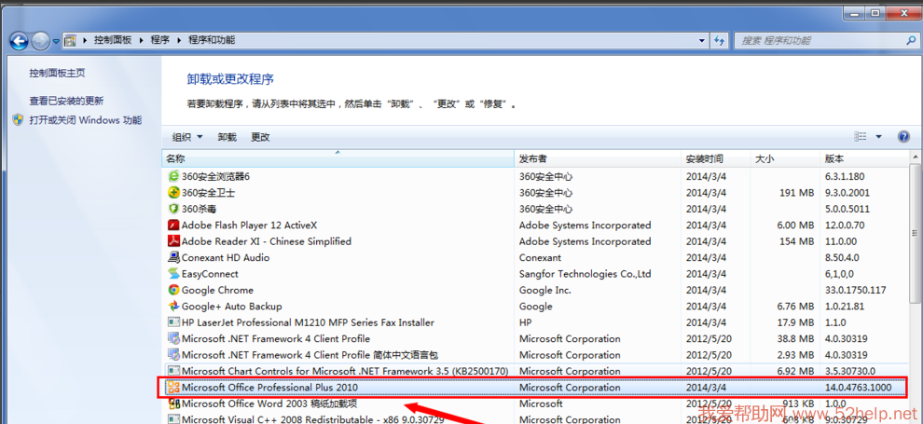Open the 组织 dropdown menu

pos(186,137)
